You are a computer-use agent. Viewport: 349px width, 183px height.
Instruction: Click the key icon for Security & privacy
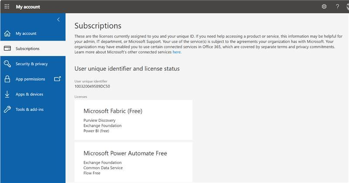pos(7,64)
